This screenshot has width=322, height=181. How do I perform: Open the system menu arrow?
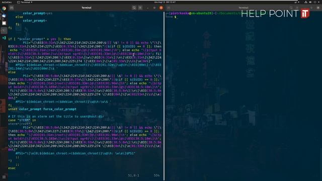318,2
